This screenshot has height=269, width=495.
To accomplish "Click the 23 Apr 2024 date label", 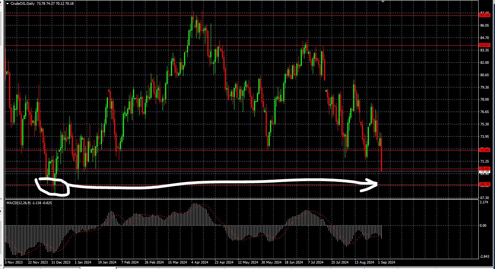I will (224, 262).
